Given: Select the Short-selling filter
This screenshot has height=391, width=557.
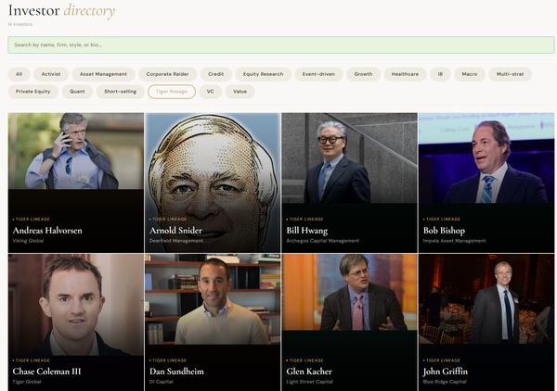Looking at the screenshot, I should (x=121, y=92).
